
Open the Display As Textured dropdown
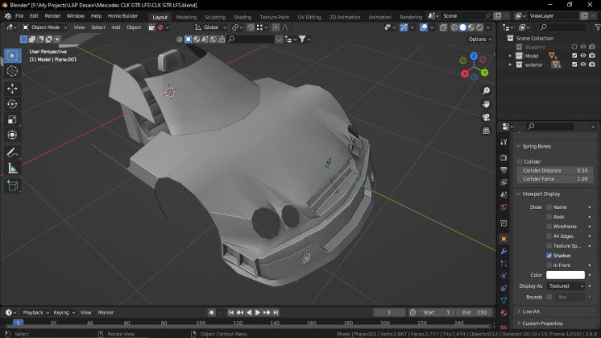[566, 286]
